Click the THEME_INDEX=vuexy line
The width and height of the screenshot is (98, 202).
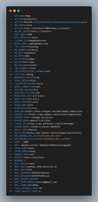(25, 151)
